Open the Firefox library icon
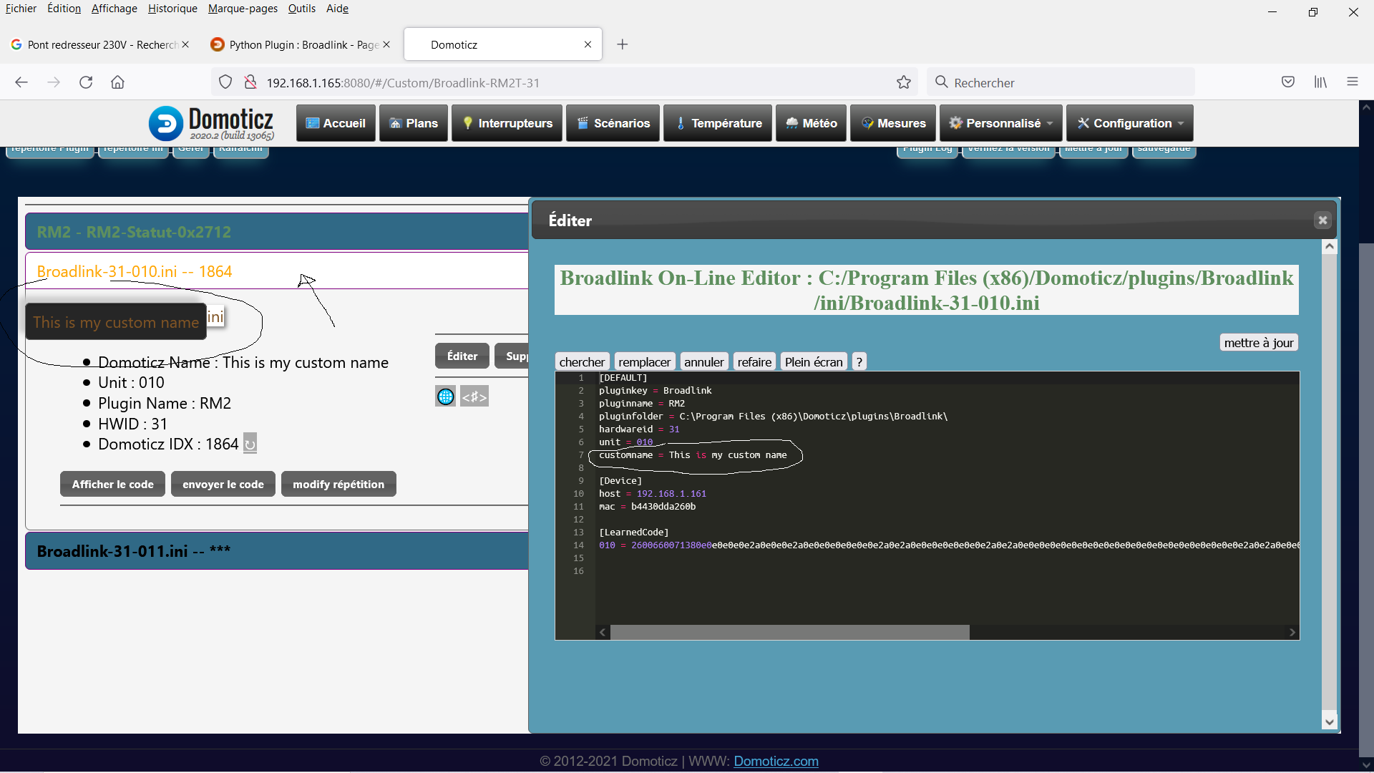The image size is (1374, 773). point(1320,82)
